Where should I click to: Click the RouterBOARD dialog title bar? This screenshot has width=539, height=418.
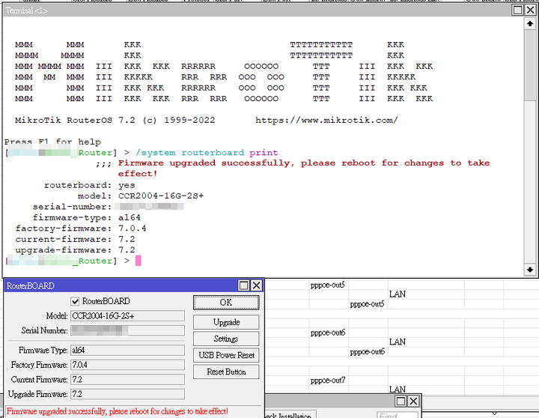pos(121,285)
